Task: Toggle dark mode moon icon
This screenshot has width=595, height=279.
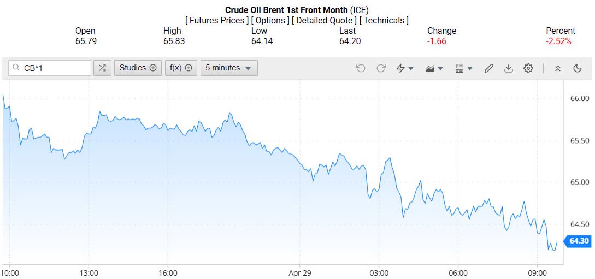Action: coord(578,68)
